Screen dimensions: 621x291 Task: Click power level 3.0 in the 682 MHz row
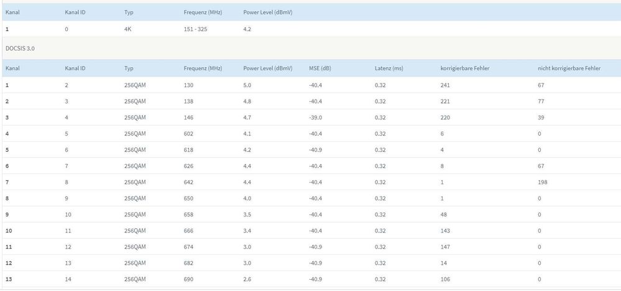pos(247,263)
